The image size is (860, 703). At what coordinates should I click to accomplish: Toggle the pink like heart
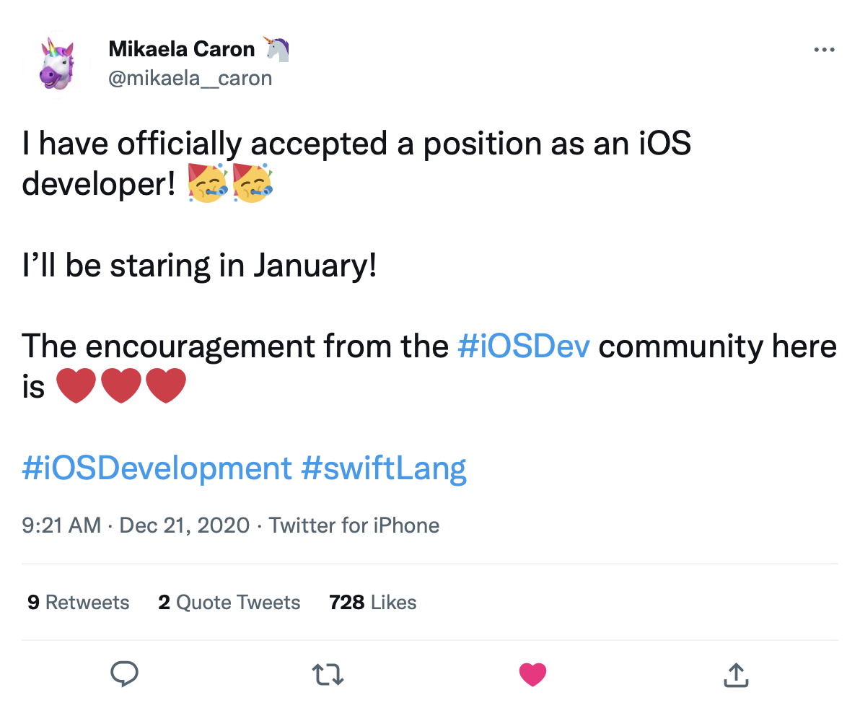tap(532, 674)
